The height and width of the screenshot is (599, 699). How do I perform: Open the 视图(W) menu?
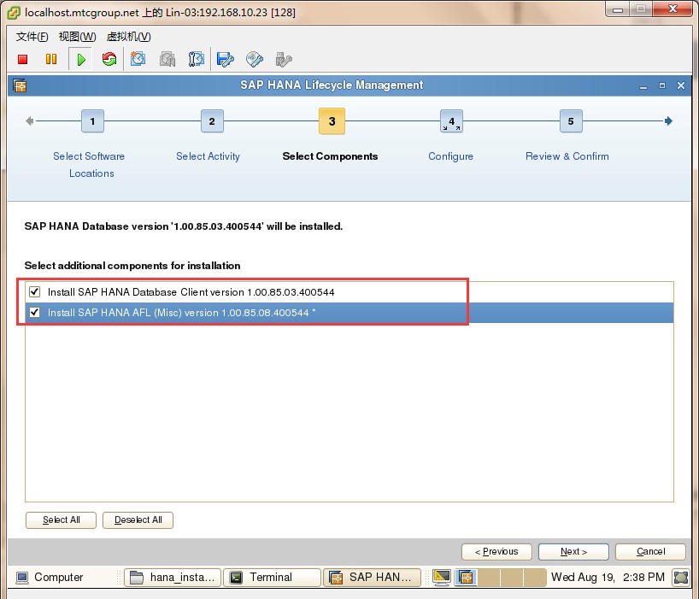point(77,37)
